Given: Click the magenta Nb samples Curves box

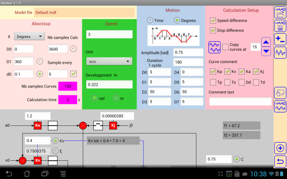Looking at the screenshot, I should [x=68, y=86].
